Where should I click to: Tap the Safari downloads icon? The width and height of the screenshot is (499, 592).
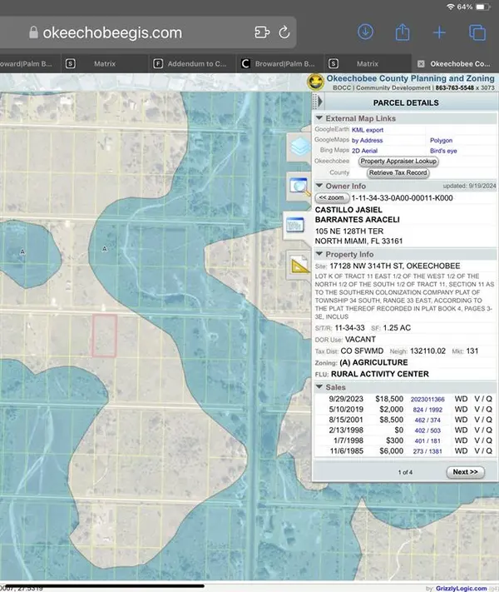pos(365,32)
